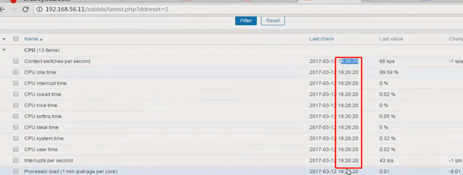Select the 'CPU system time' item name

click(x=44, y=138)
